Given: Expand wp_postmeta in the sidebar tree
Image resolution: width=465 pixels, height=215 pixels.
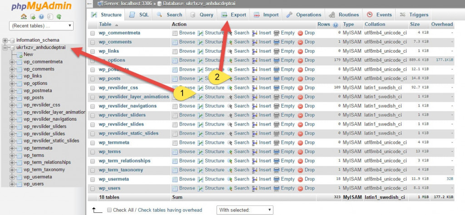Looking at the screenshot, I should 12,91.
